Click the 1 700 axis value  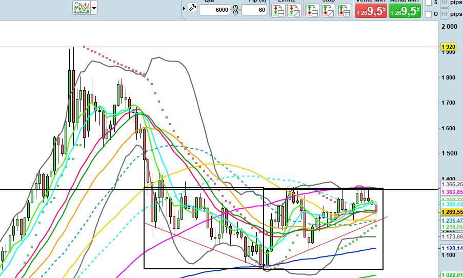pos(448,103)
